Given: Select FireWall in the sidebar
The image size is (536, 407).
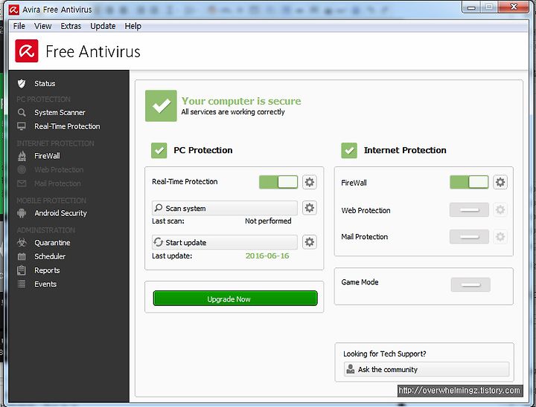Looking at the screenshot, I should pos(47,156).
